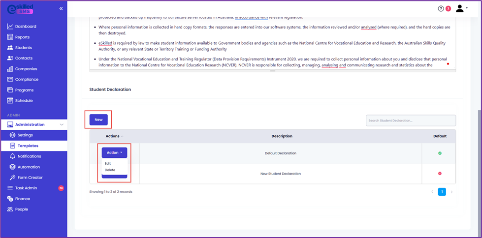Image resolution: width=482 pixels, height=238 pixels.
Task: Click green default check for Default Declaration
Action: click(x=440, y=153)
